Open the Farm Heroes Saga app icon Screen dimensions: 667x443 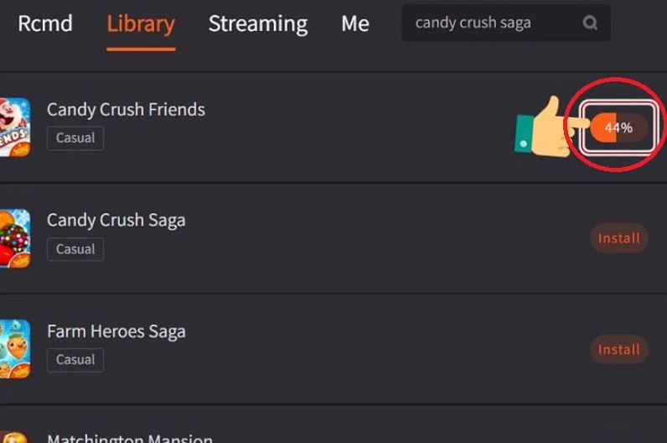coord(14,349)
